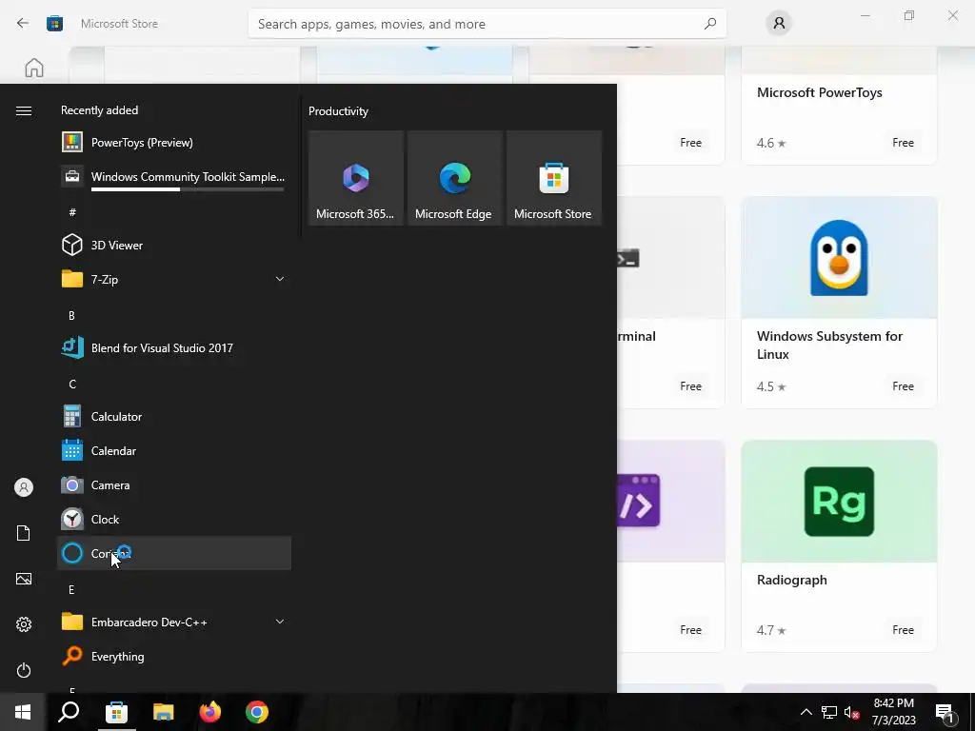Open the Microsoft Store tile
Screen dimensions: 975x731
pos(554,178)
